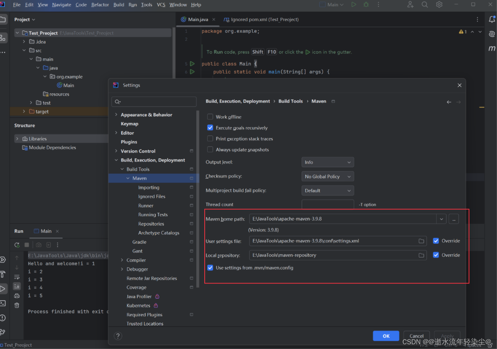This screenshot has height=349, width=497.
Task: Select Importing under Maven settings
Action: click(x=149, y=187)
